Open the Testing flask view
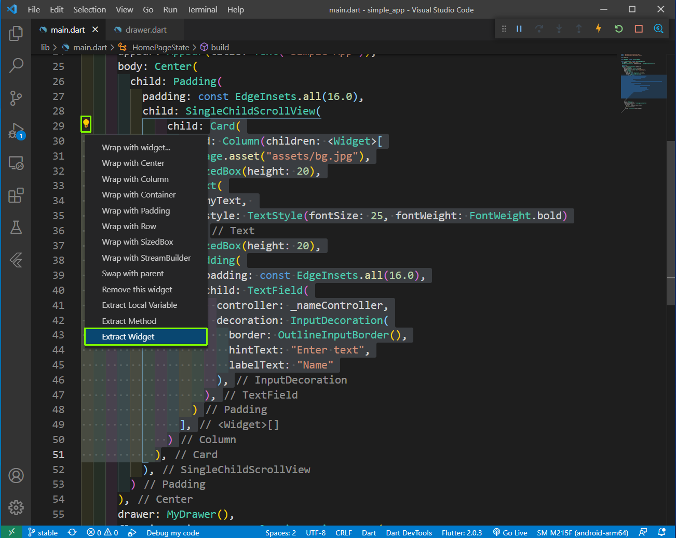This screenshot has width=676, height=538. coord(16,227)
